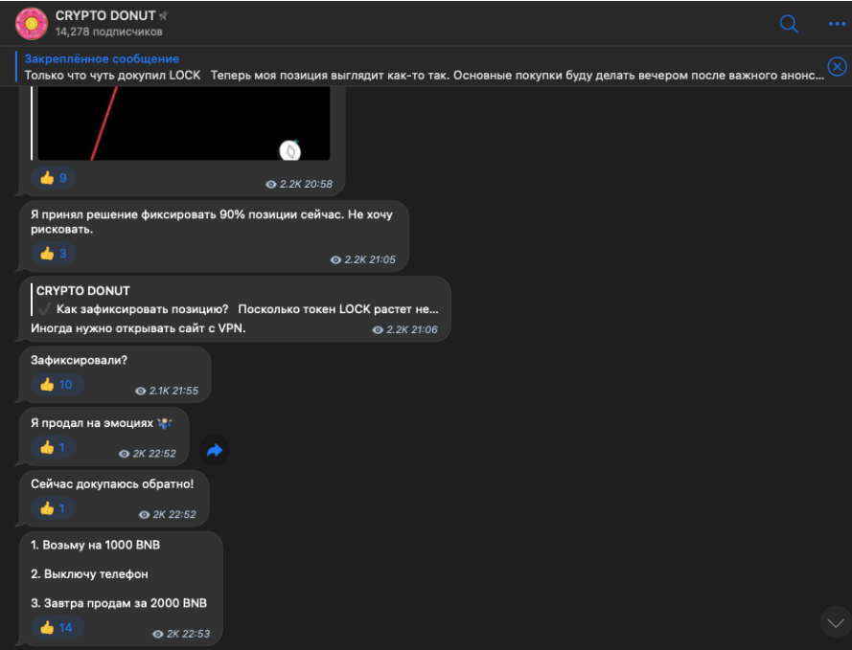Open the quoted reply 'Как зафиксировать позицию?'
852x650 pixels.
coord(235,300)
